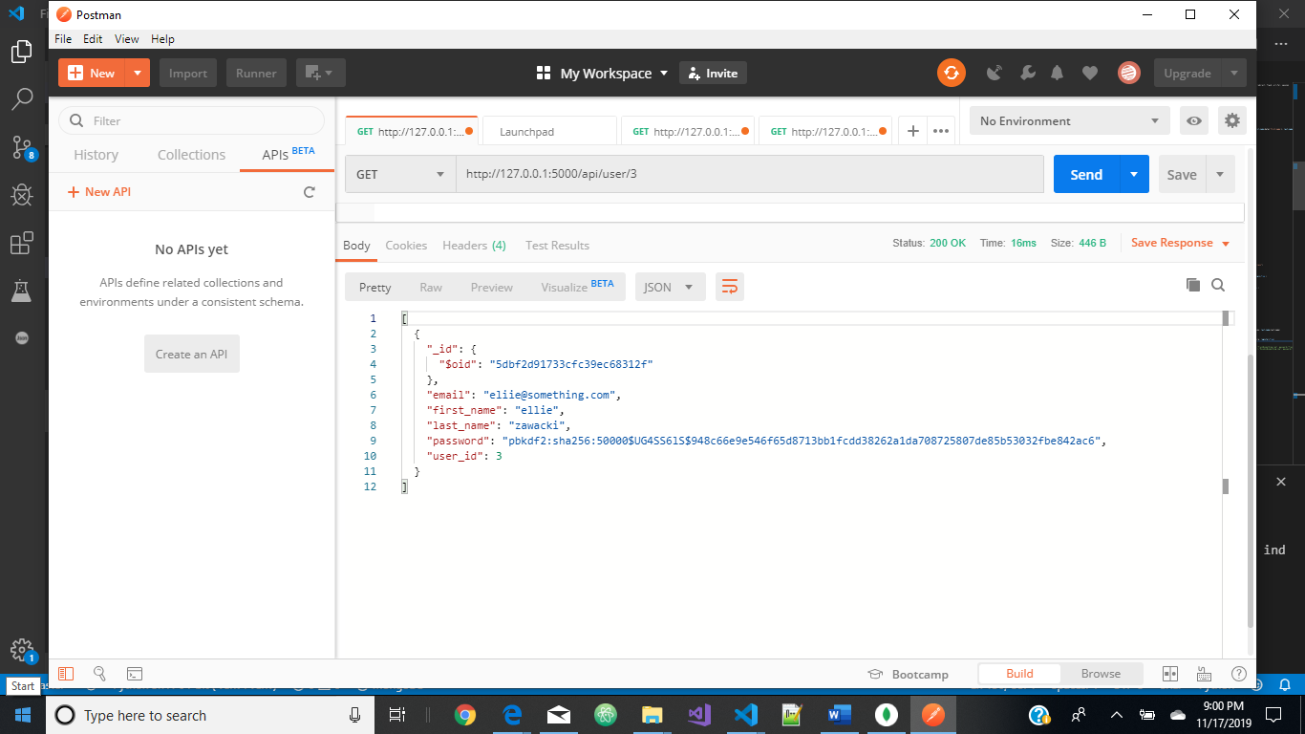1305x734 pixels.
Task: Click the request URL field
Action: click(x=750, y=174)
